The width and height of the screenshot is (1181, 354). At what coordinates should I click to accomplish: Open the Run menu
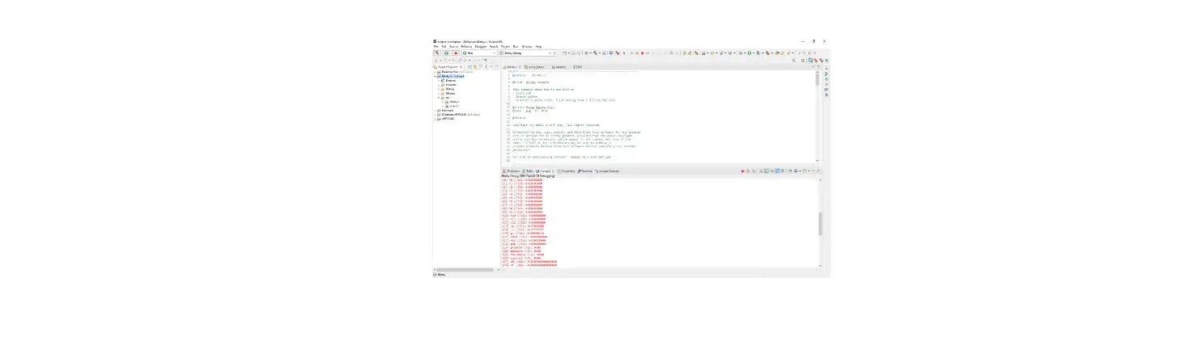coord(516,47)
